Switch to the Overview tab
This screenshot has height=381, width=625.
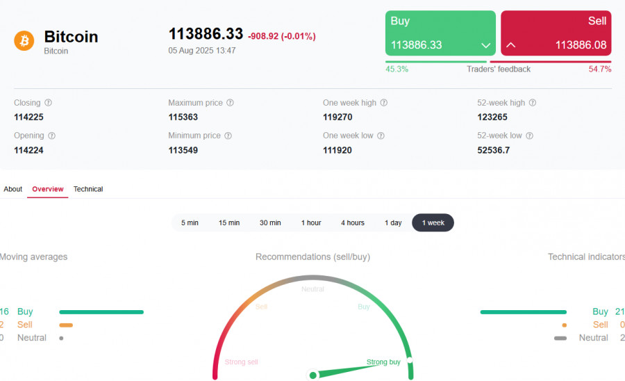(x=48, y=189)
